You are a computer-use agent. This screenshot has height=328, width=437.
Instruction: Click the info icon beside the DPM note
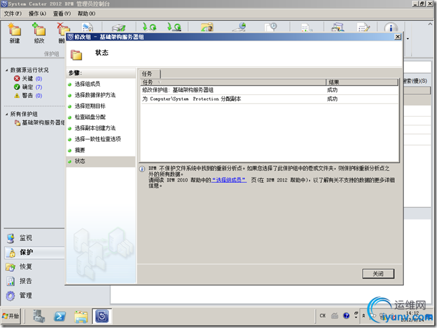pos(142,169)
